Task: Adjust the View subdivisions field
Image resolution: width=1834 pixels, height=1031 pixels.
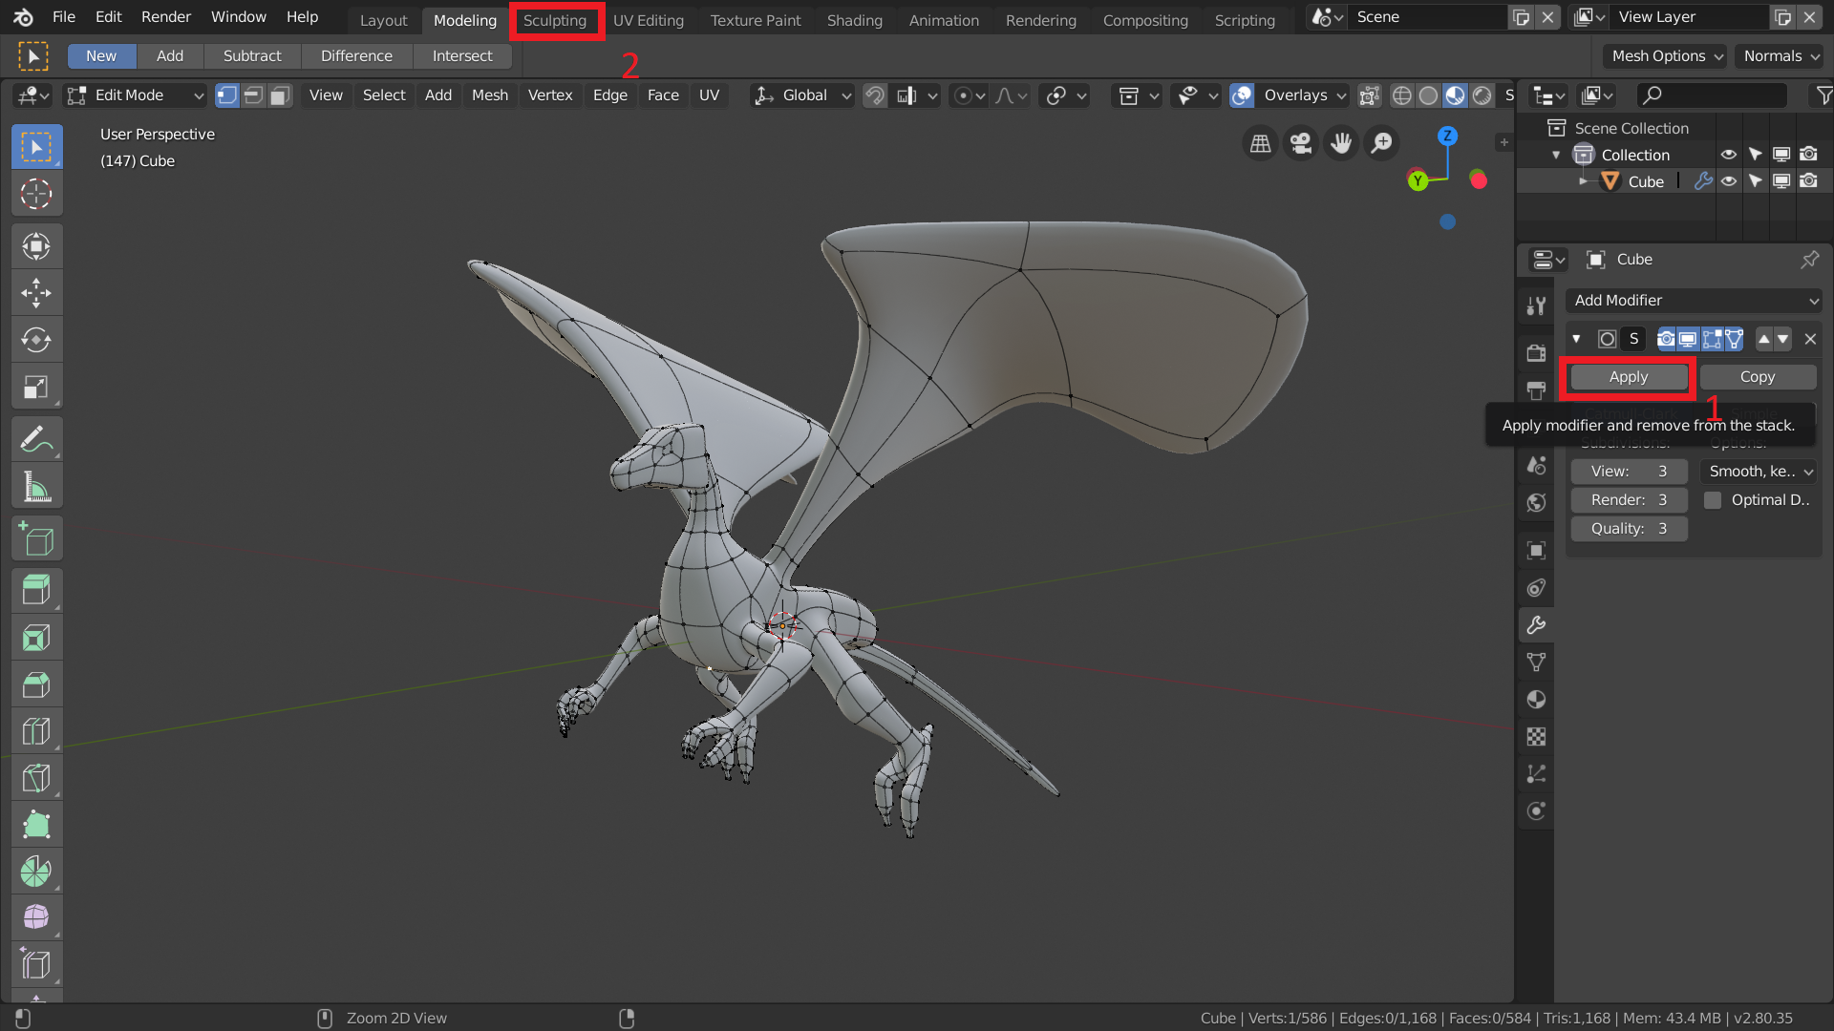Action: (1629, 472)
